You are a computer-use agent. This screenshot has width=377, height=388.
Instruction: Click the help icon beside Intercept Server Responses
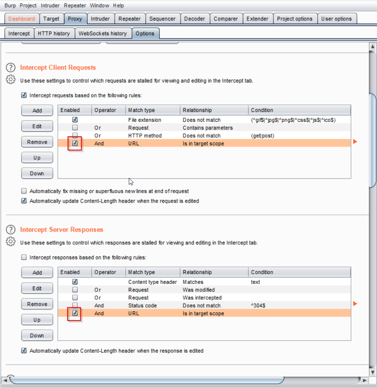pyautogui.click(x=11, y=230)
